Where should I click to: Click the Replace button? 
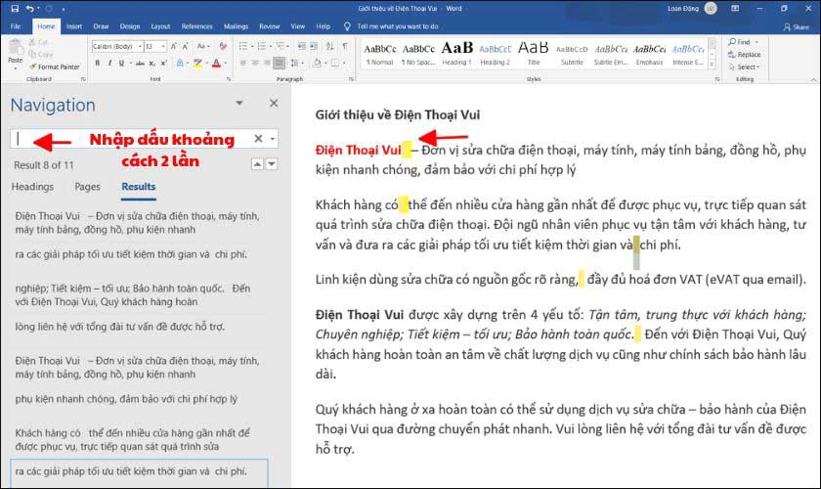[x=744, y=55]
